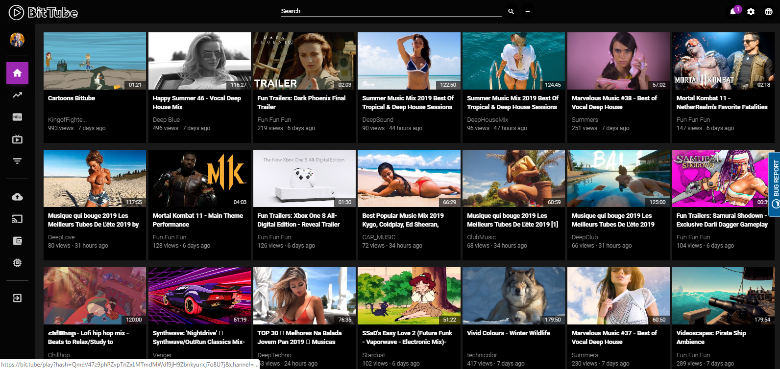The height and width of the screenshot is (369, 780).
Task: Open the Subscriptions TV icon
Action: [x=17, y=139]
